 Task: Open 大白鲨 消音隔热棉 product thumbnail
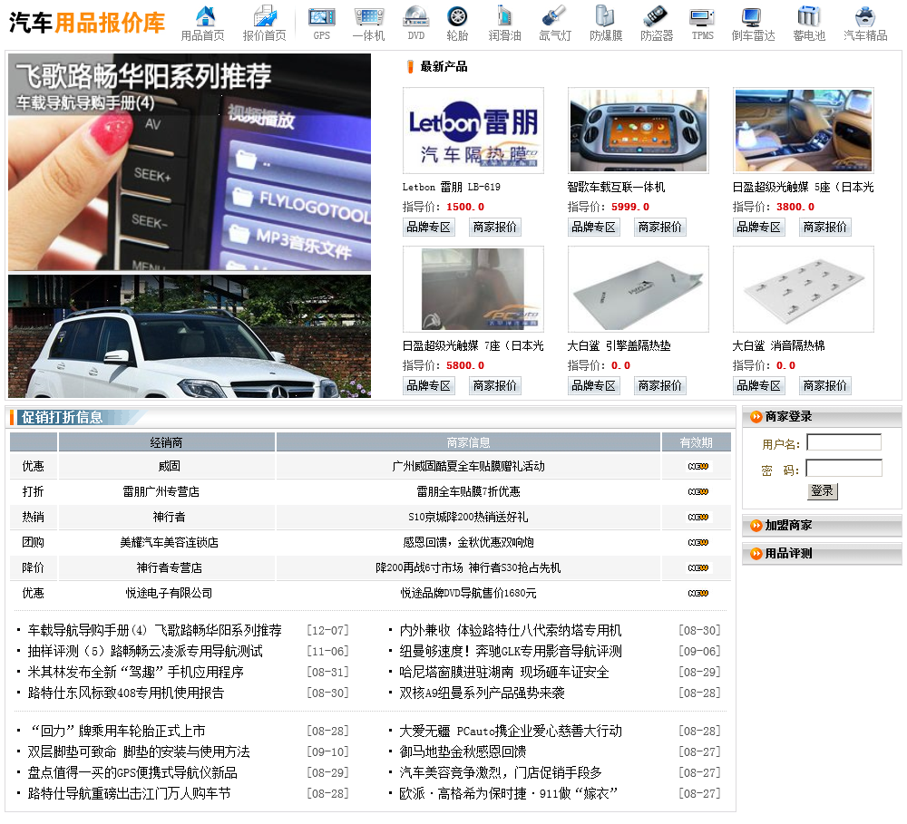click(803, 289)
